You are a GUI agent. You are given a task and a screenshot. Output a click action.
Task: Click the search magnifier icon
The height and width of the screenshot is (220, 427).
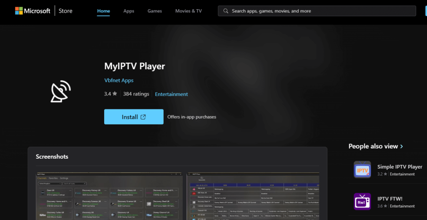tap(226, 11)
